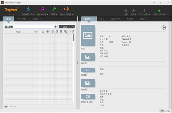Click the tinyMediaManager title bar app icon

pos(2,2)
